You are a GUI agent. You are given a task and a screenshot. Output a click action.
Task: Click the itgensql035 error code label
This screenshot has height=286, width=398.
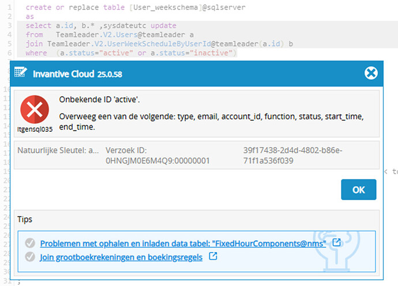pos(35,130)
